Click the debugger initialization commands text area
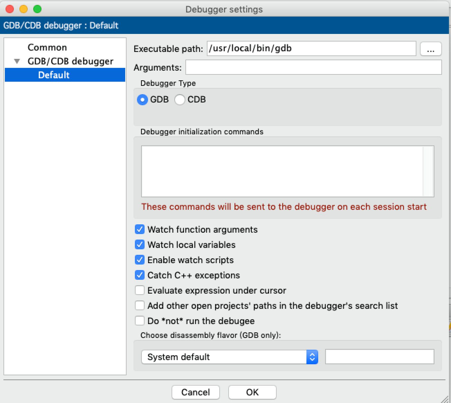Screen dimensions: 451x403 click(282, 171)
